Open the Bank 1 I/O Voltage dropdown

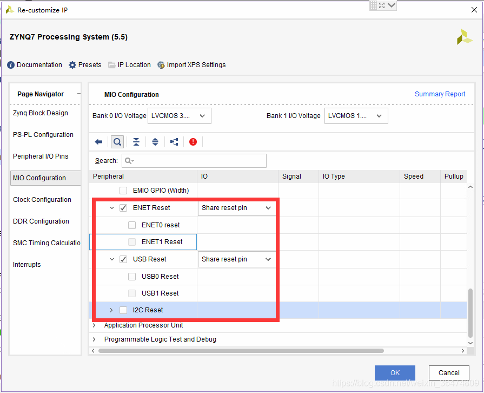[x=356, y=116]
